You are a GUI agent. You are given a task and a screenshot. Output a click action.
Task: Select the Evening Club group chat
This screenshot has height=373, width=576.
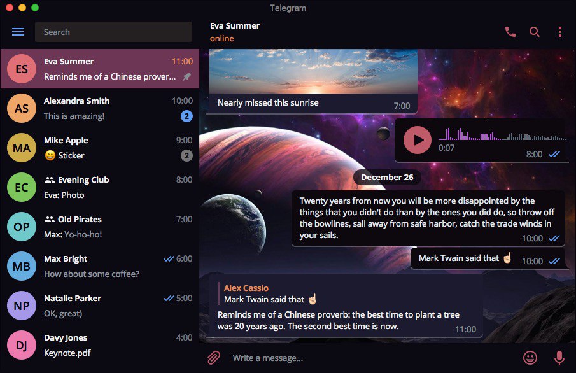coord(100,187)
